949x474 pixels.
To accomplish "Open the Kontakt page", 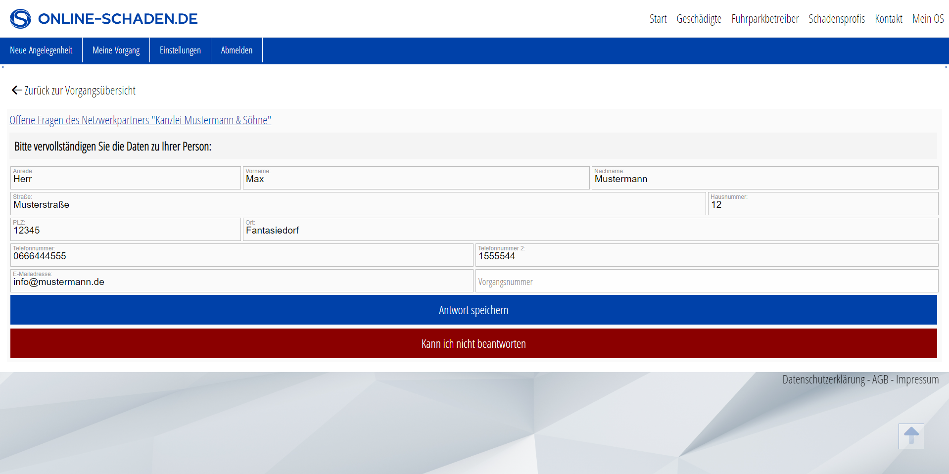I will (x=888, y=19).
